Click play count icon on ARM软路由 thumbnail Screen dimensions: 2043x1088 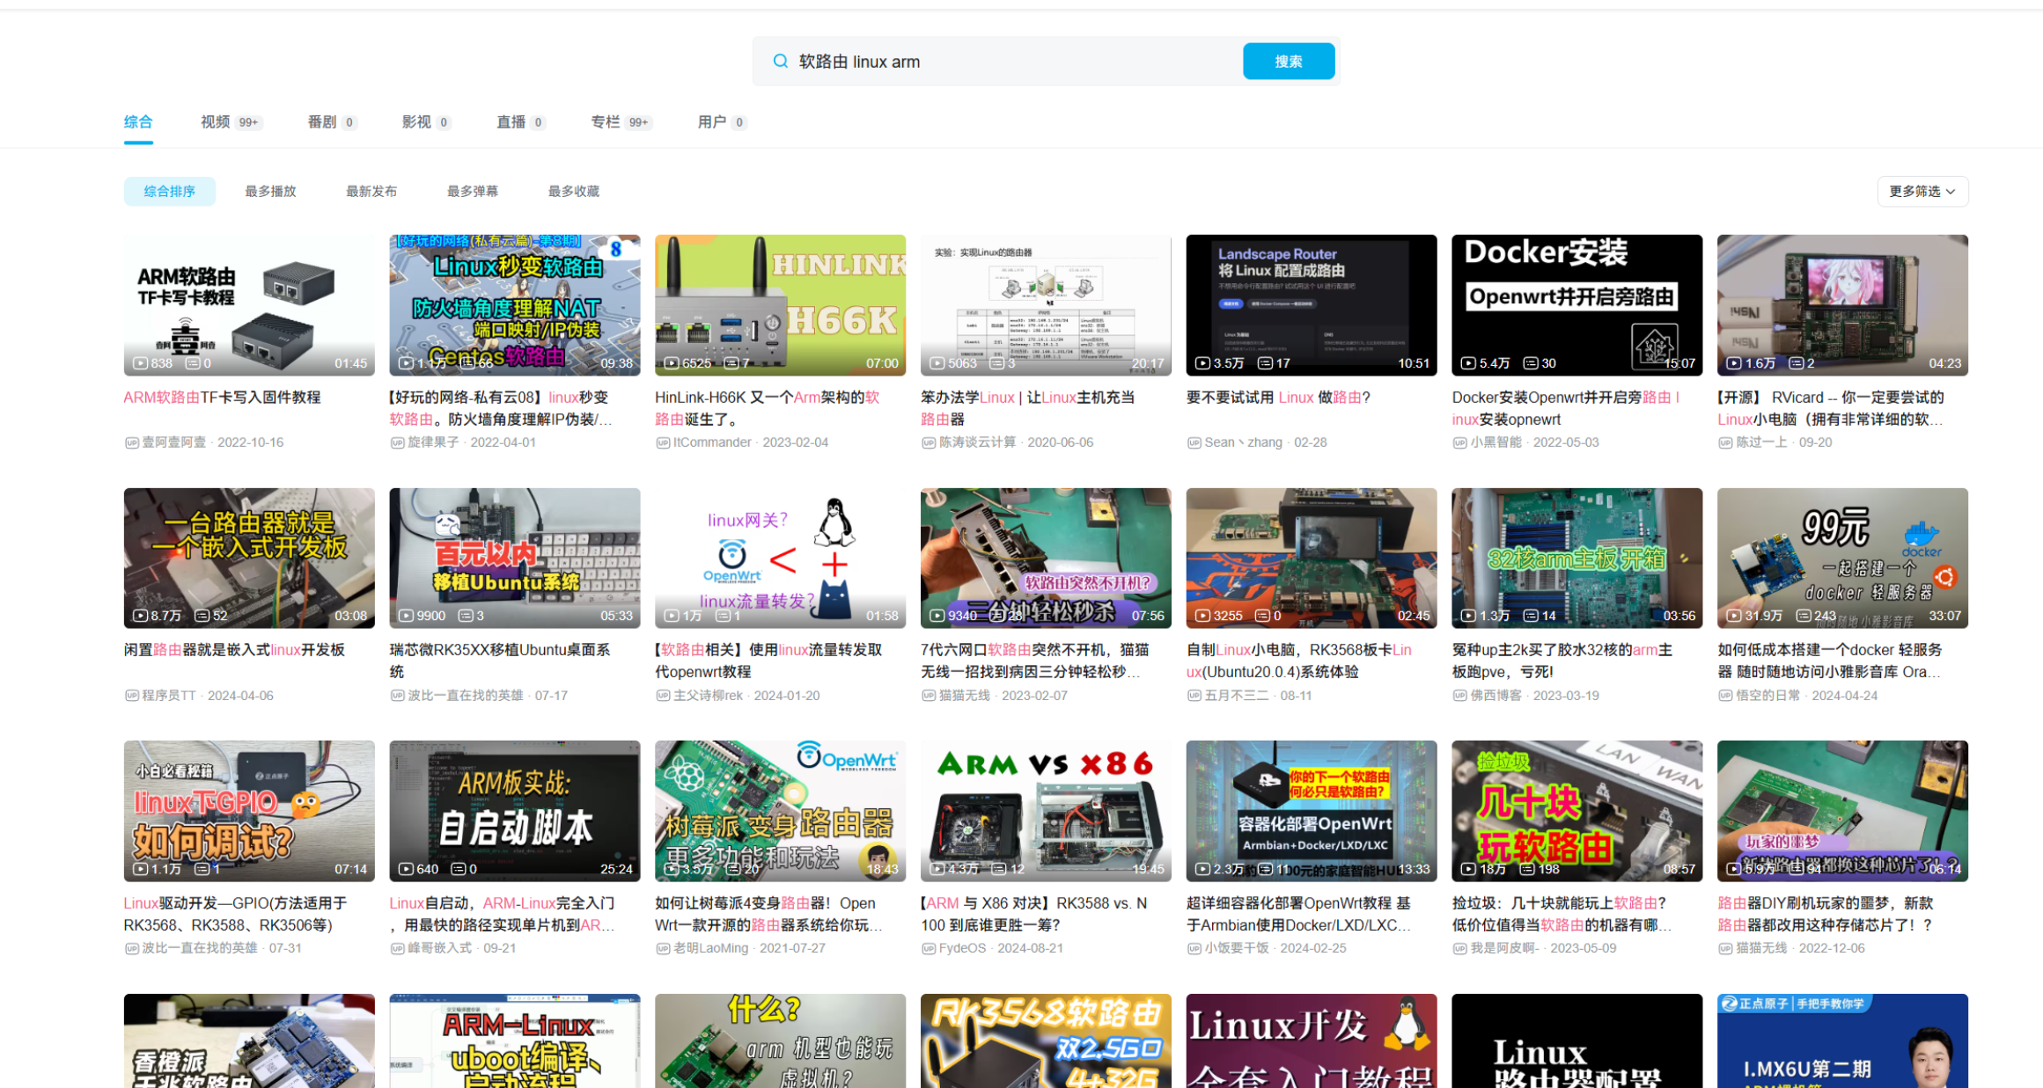[x=141, y=363]
